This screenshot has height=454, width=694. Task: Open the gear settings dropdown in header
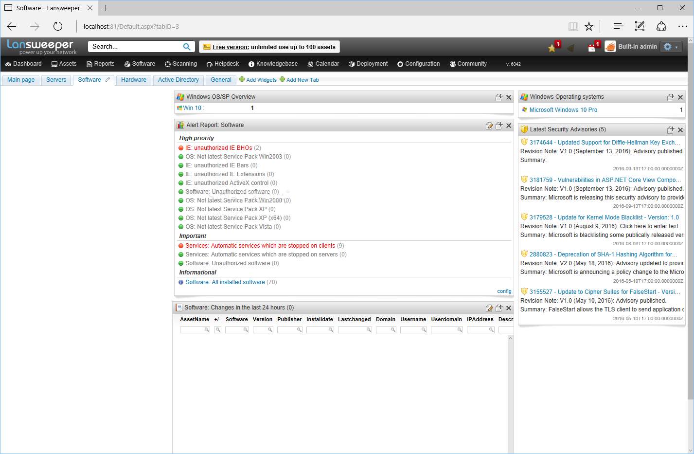[671, 47]
